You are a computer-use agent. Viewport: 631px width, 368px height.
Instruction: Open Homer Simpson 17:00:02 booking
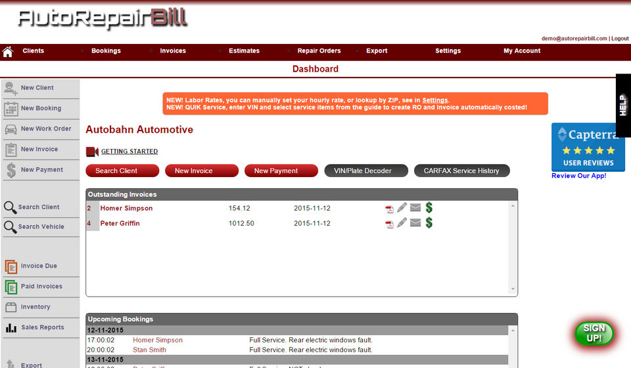point(158,340)
